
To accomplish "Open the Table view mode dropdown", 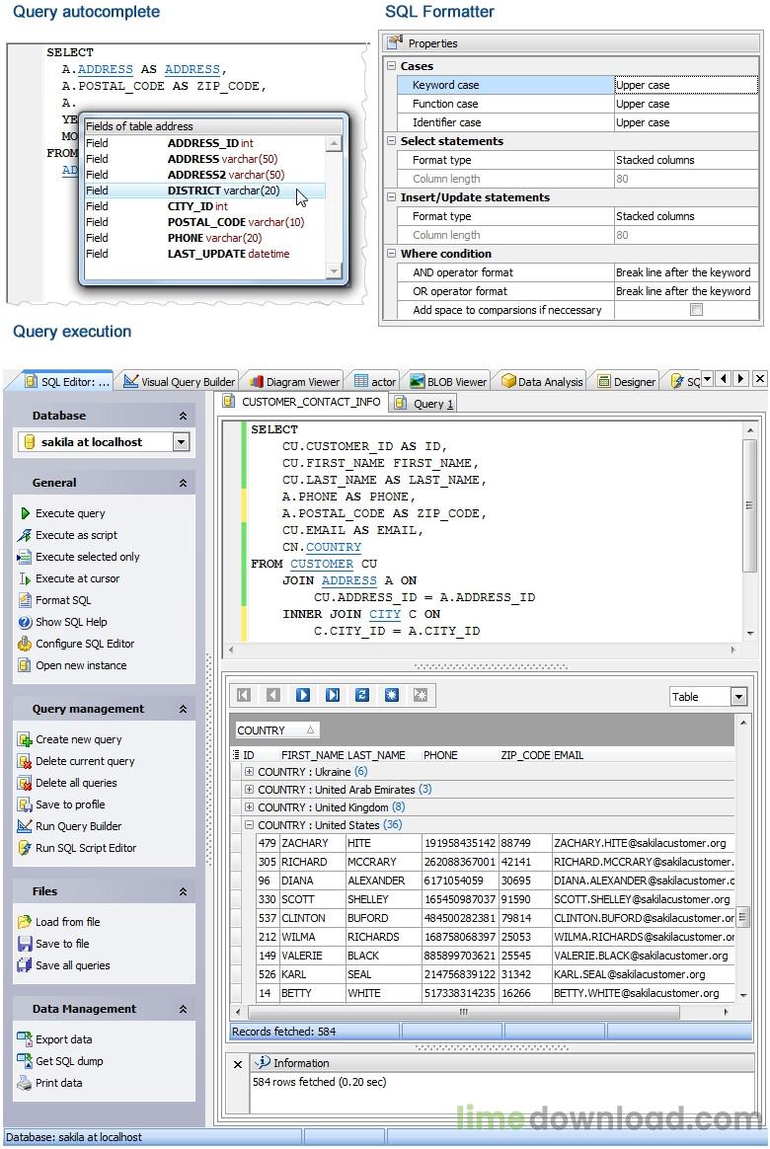I will [x=738, y=697].
